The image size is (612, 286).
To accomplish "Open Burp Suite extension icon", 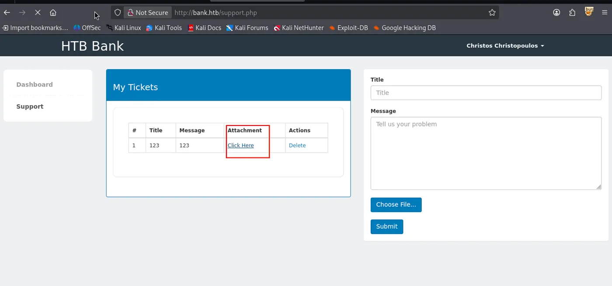I will tap(589, 12).
